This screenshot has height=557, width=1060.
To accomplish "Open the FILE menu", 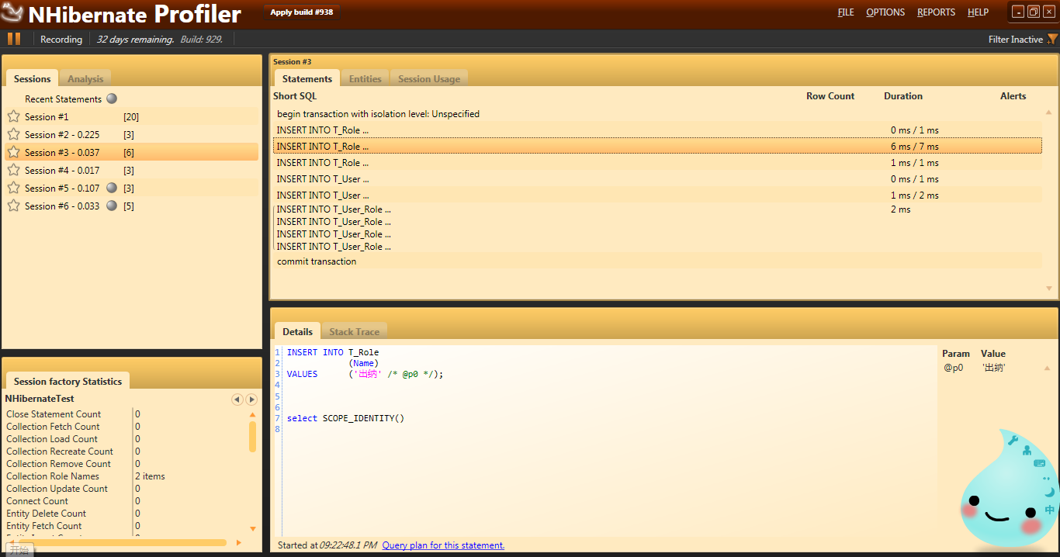I will [845, 12].
